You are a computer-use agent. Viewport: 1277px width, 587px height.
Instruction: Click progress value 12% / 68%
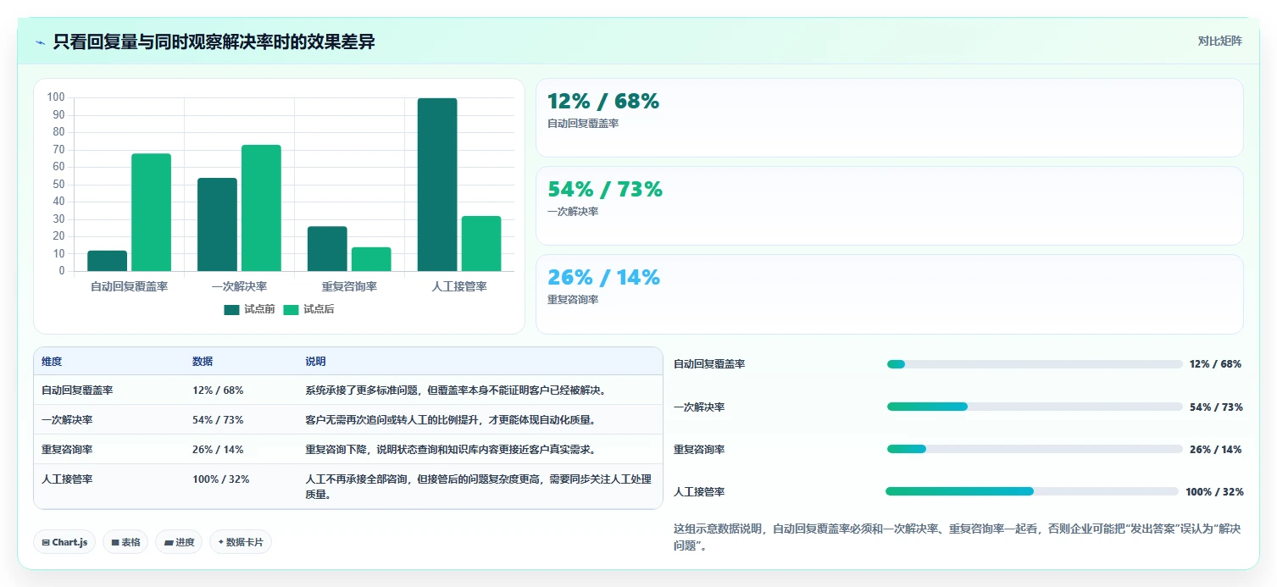(x=1215, y=364)
